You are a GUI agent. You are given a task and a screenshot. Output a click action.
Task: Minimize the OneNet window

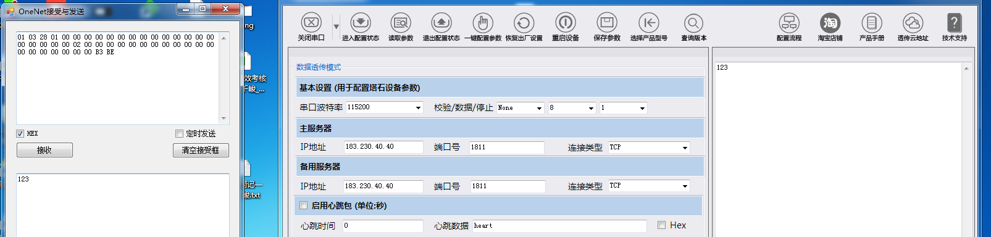(185, 9)
